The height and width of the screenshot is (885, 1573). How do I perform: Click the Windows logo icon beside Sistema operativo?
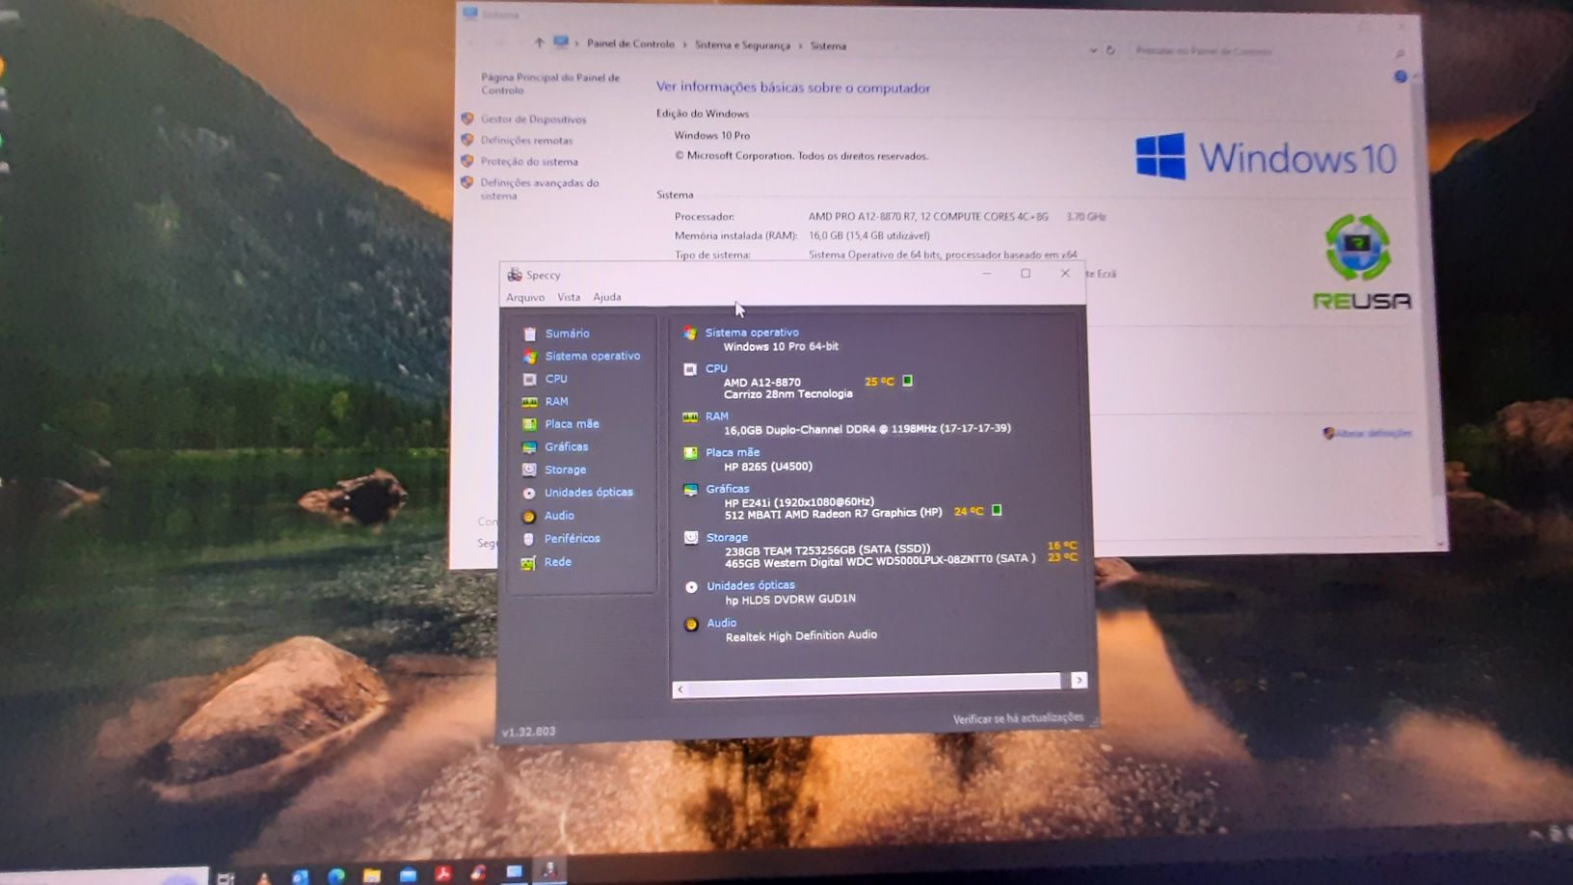(x=690, y=334)
